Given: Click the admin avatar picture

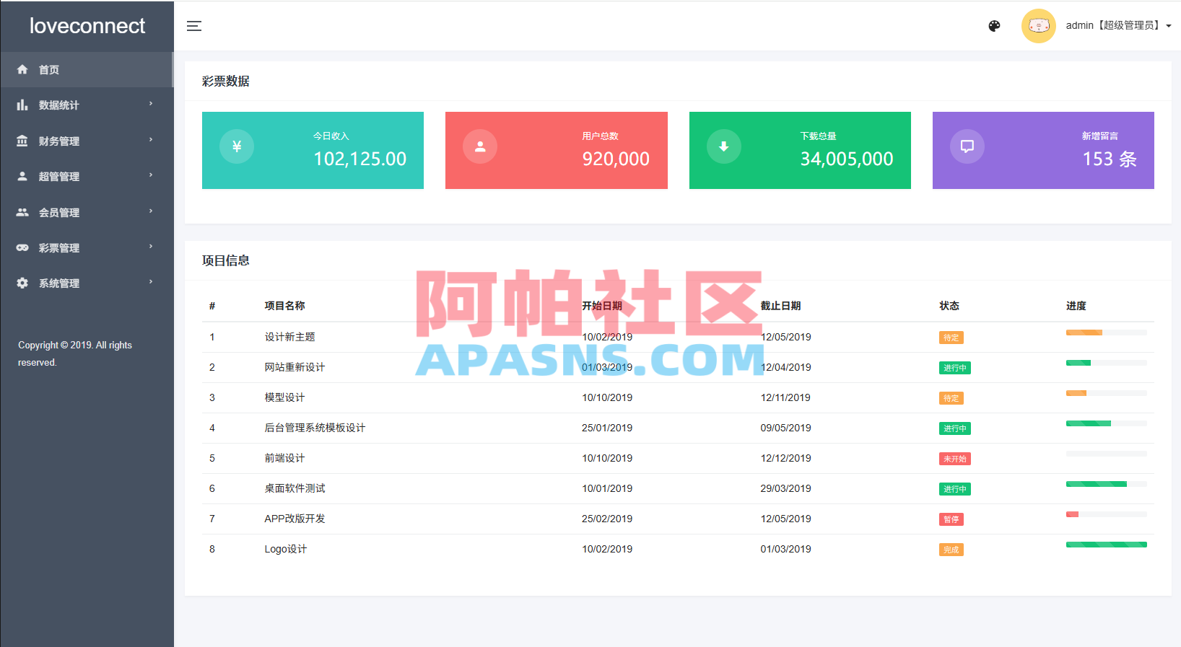Looking at the screenshot, I should tap(1039, 26).
